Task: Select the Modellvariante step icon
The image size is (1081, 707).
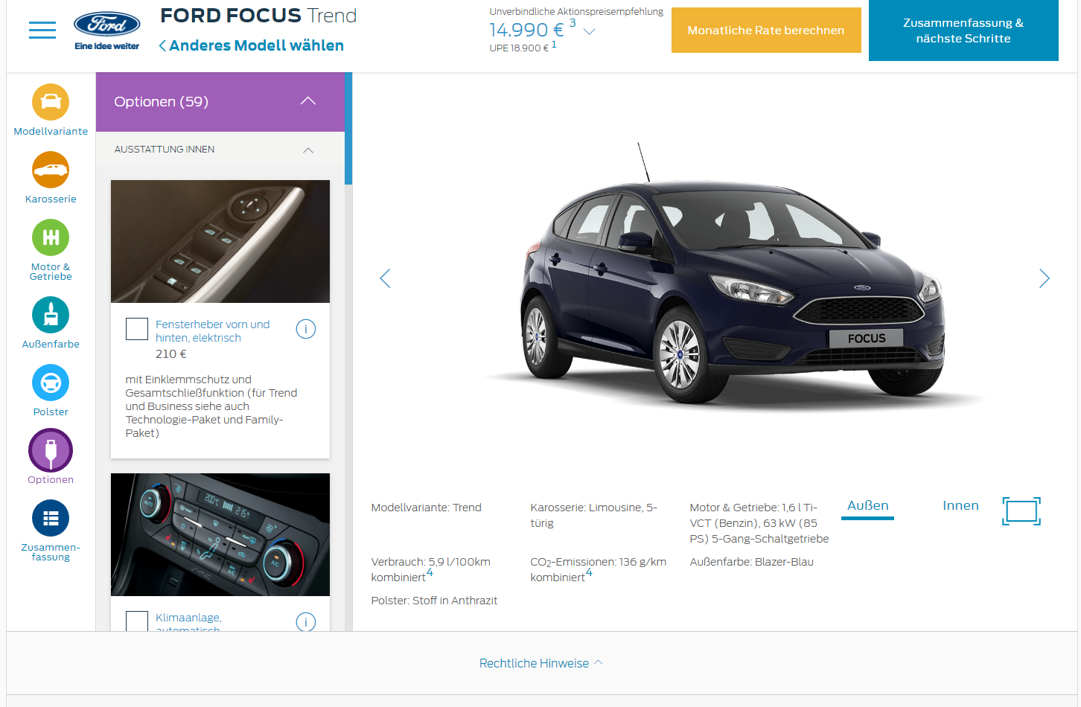Action: tap(51, 102)
